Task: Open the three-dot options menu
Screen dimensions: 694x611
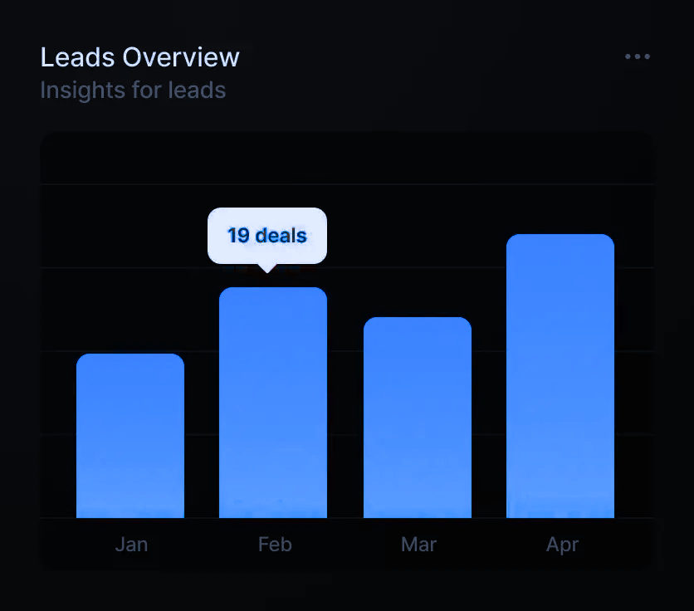Action: [637, 56]
